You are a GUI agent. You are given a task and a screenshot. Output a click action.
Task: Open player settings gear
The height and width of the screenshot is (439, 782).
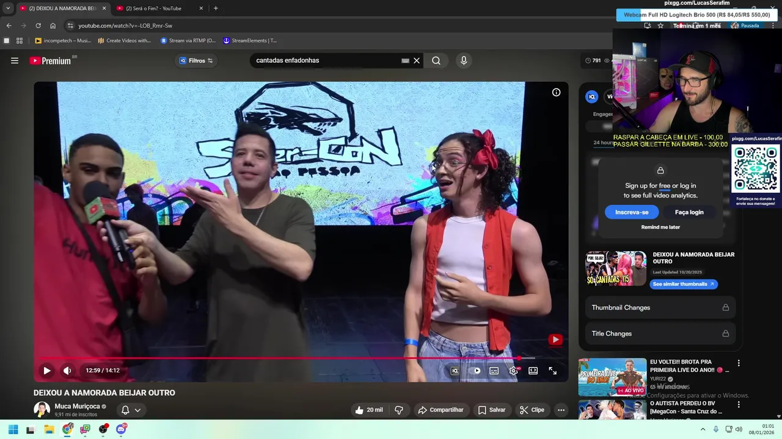(514, 370)
